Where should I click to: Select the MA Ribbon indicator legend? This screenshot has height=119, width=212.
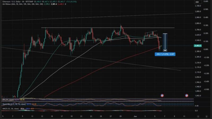23,4
